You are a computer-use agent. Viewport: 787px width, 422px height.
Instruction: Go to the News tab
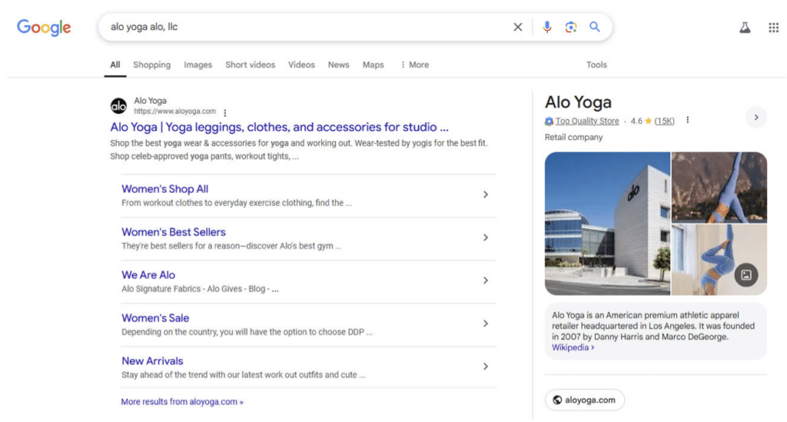tap(338, 65)
